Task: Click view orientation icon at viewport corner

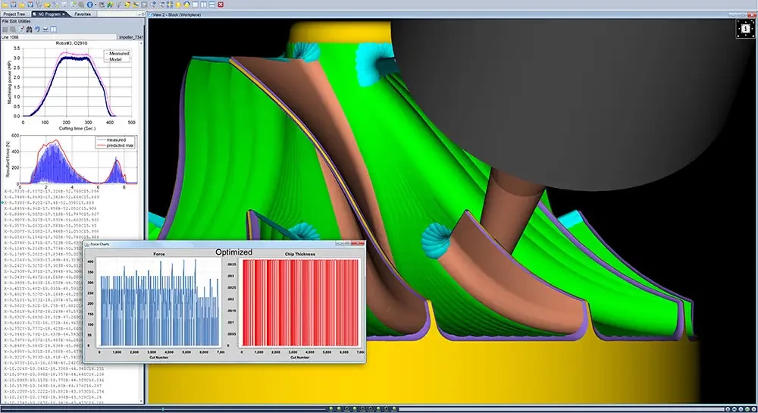Action: (x=745, y=29)
